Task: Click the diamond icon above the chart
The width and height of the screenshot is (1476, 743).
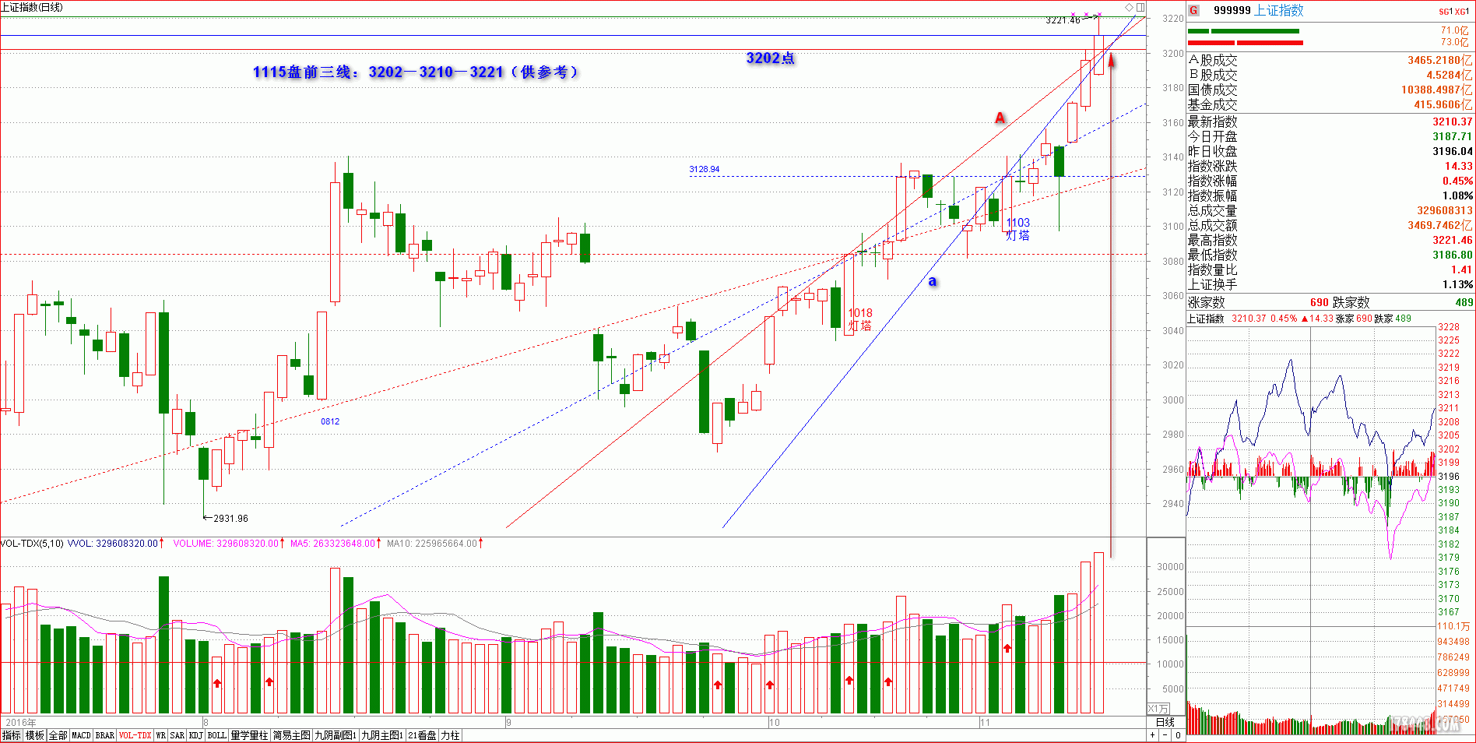Action: 1130,7
